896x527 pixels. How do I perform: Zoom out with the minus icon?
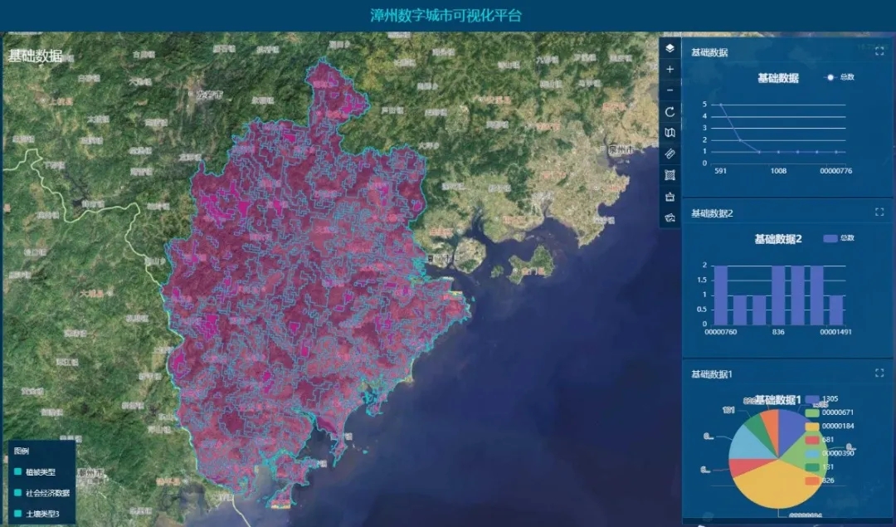click(x=670, y=90)
